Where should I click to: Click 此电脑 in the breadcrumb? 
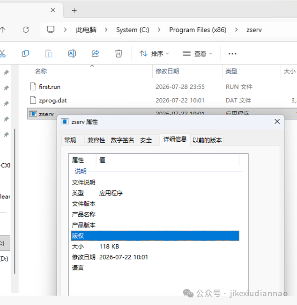[86, 30]
